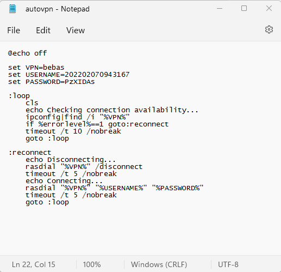This screenshot has width=281, height=272.
Task: Click 'echo Disconnecting...' line
Action: click(x=70, y=160)
